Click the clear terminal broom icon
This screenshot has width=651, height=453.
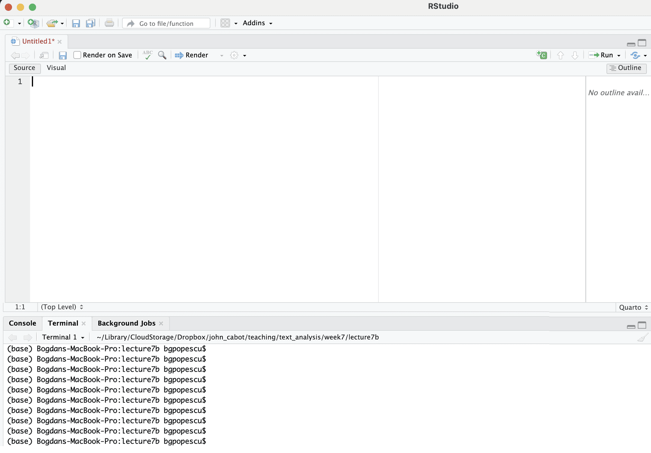[642, 338]
